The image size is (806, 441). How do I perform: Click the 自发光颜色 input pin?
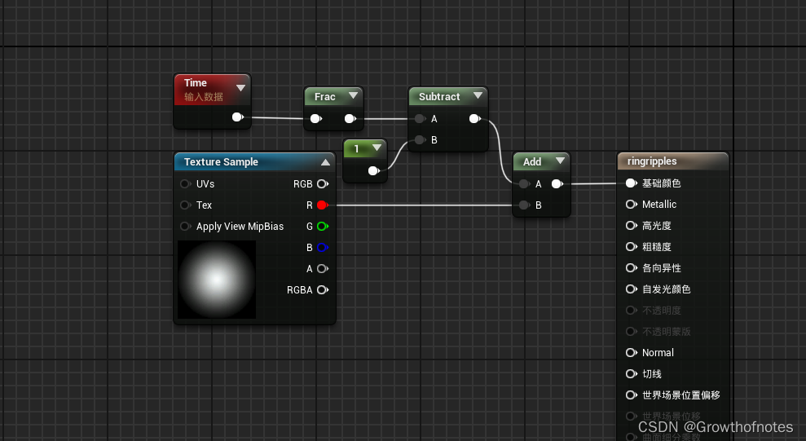632,289
